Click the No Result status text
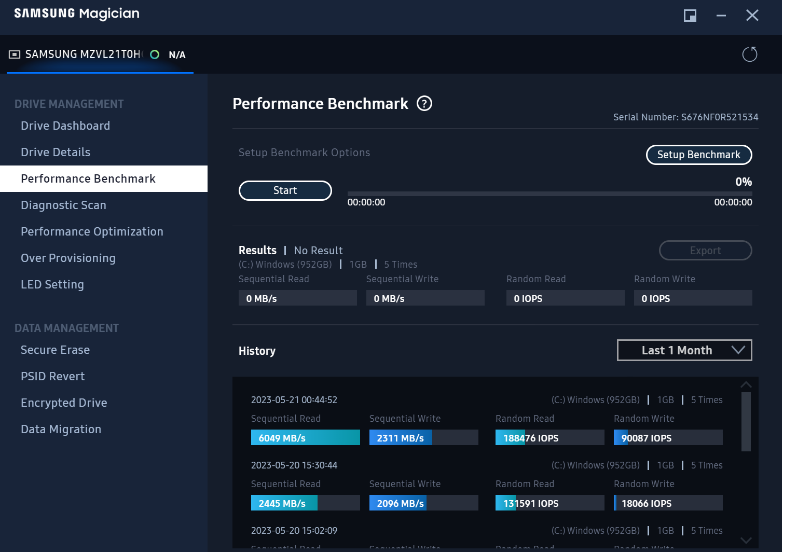797x552 pixels. tap(319, 251)
